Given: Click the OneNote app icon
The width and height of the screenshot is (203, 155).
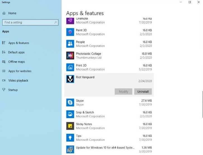Looking at the screenshot, I should click(70, 21).
